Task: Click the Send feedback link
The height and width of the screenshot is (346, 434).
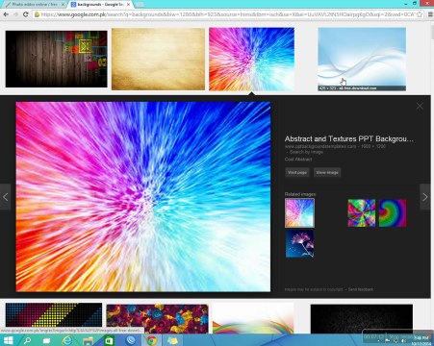Action: tap(361, 289)
